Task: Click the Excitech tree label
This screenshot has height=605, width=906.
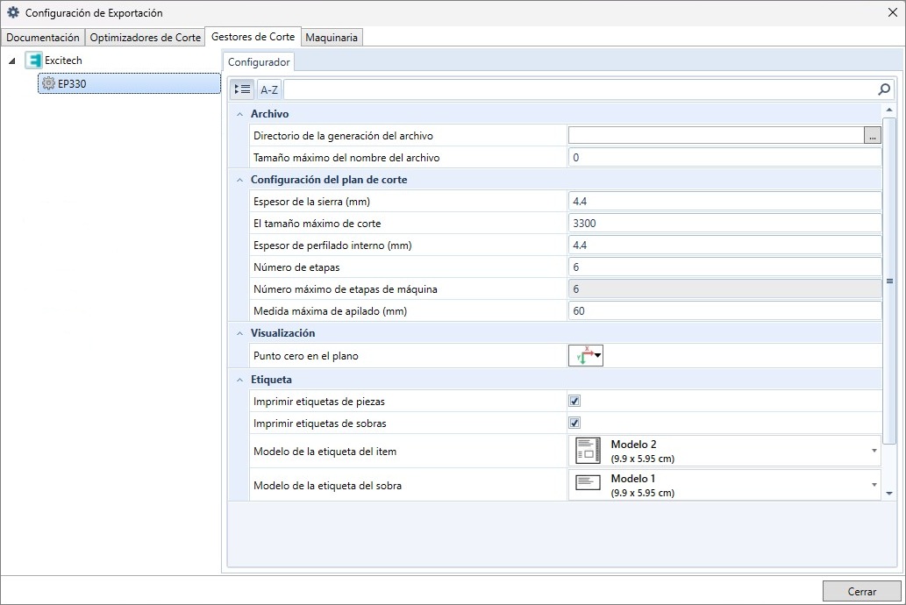Action: pos(63,60)
